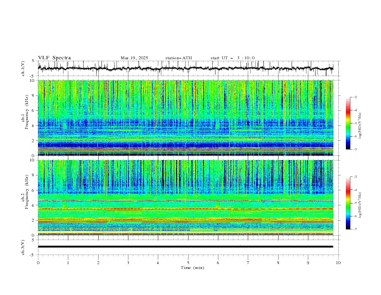
Task: Click the 'station=ATH' label
Action: 178,58
